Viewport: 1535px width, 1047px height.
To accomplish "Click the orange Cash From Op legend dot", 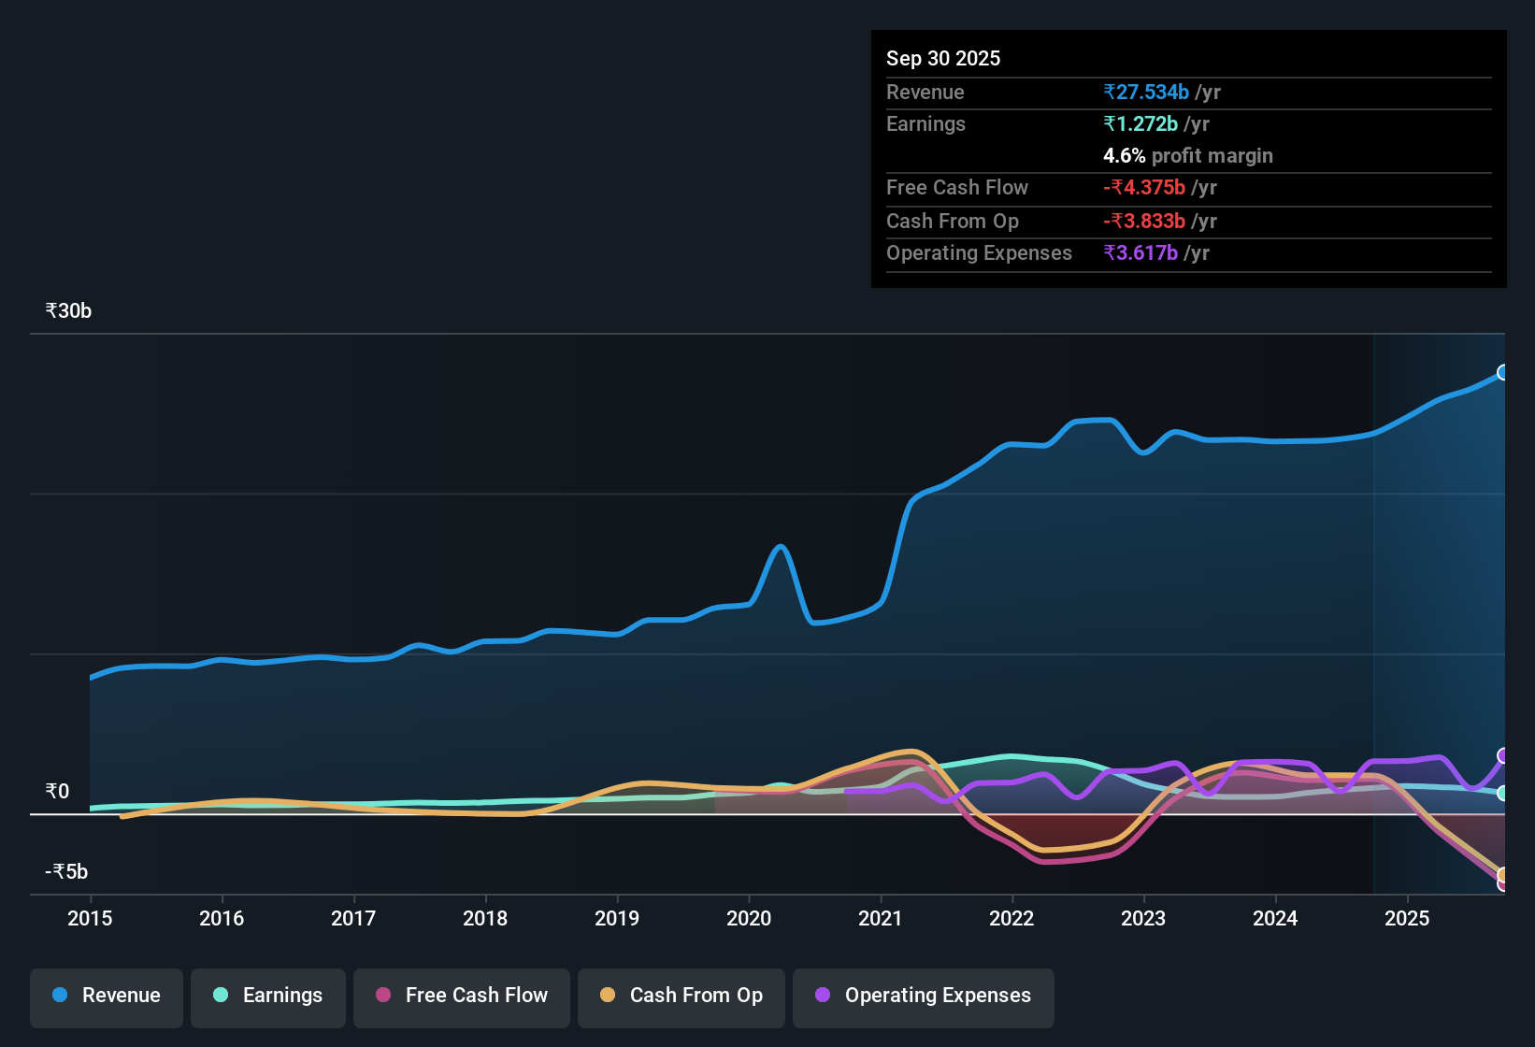I will (608, 996).
